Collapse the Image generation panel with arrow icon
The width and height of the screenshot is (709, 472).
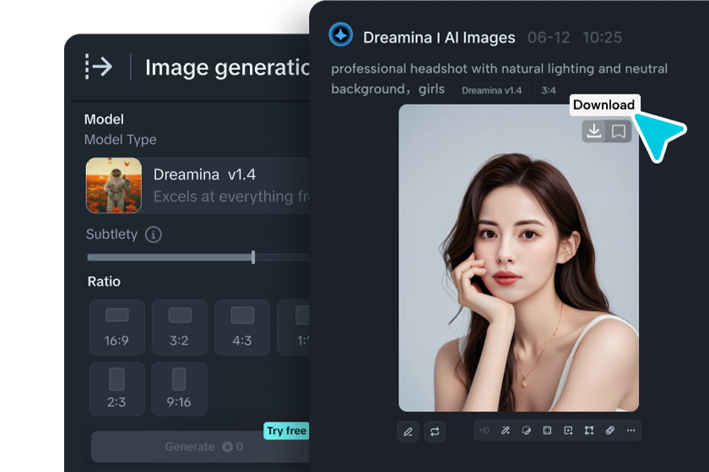(x=99, y=67)
